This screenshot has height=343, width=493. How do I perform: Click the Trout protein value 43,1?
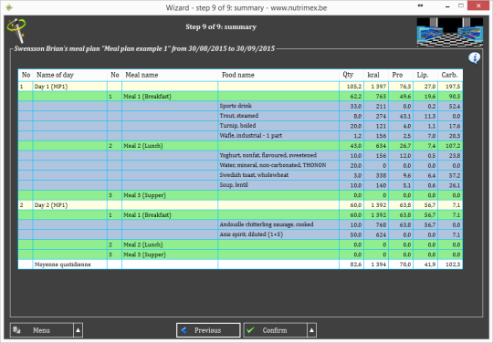[405, 116]
